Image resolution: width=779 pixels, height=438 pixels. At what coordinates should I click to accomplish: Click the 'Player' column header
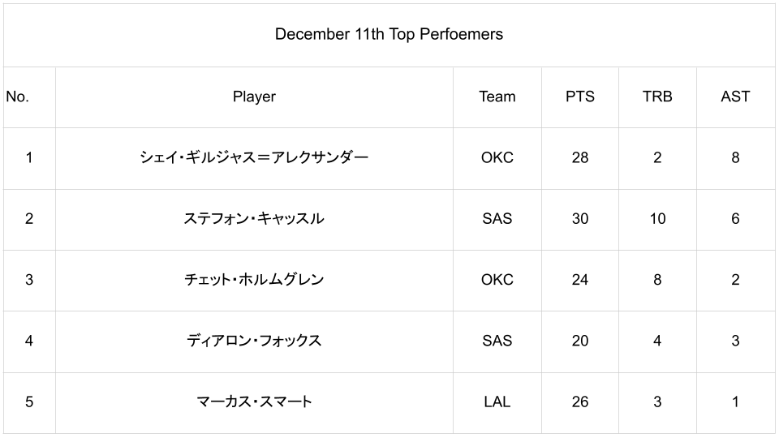pos(254,97)
